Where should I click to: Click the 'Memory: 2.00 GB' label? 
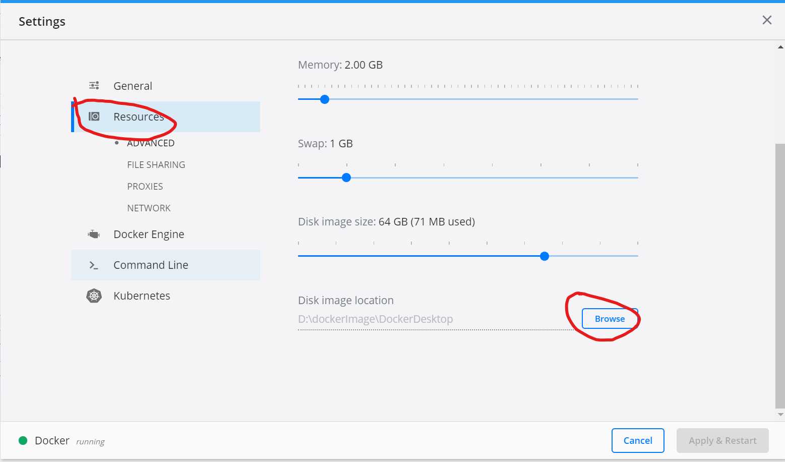coord(340,65)
